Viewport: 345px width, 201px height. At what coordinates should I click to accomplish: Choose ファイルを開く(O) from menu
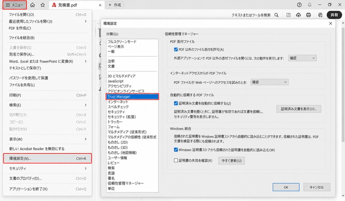pyautogui.click(x=47, y=14)
